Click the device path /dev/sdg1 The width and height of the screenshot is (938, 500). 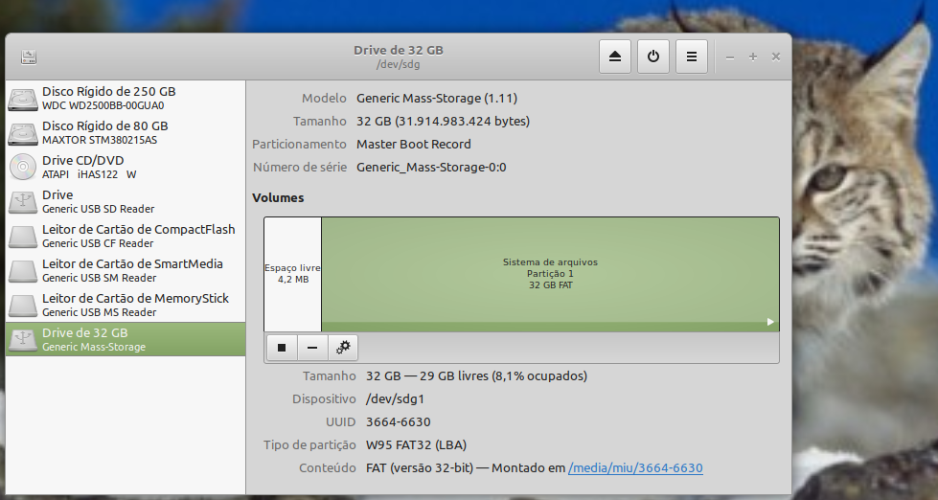[x=395, y=398]
